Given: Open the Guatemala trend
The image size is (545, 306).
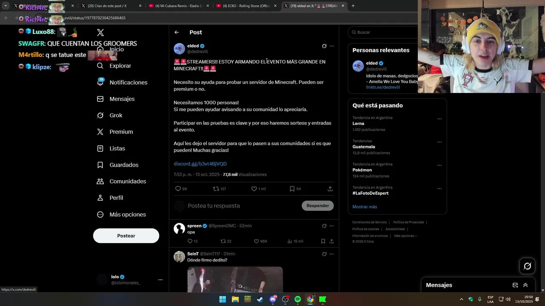Looking at the screenshot, I should [x=364, y=147].
